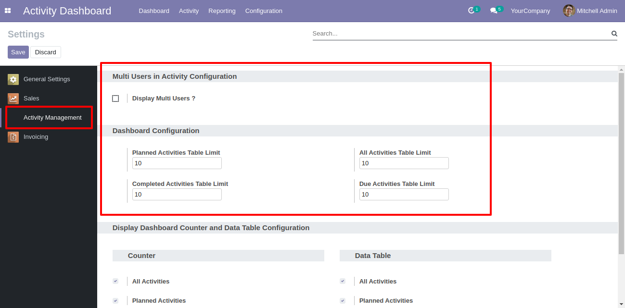Open the apps grid menu icon
Viewport: 625px width, 308px height.
click(x=8, y=11)
